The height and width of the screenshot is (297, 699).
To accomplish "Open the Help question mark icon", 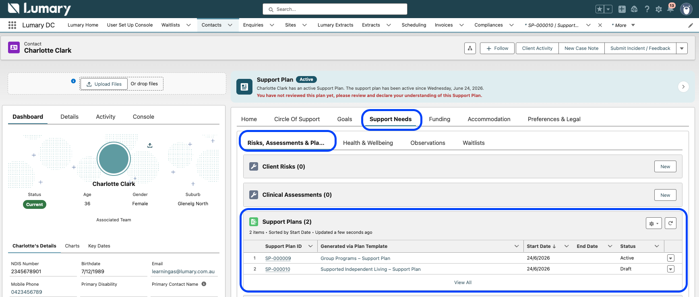I will click(x=647, y=9).
